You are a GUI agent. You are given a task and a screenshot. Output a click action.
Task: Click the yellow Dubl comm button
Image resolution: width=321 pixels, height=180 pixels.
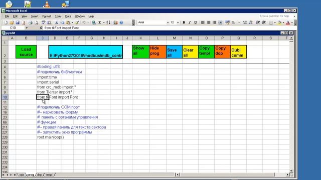click(x=239, y=52)
